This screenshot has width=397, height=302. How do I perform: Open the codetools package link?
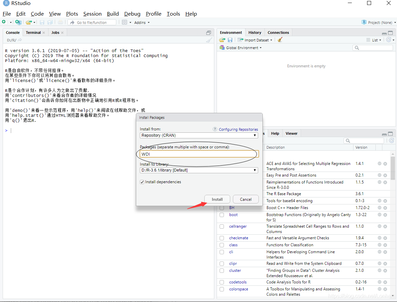[238, 282]
